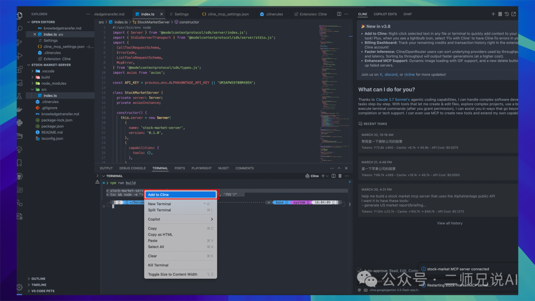Open the Extensions view in activity bar
The height and width of the screenshot is (301, 535).
[x=20, y=69]
